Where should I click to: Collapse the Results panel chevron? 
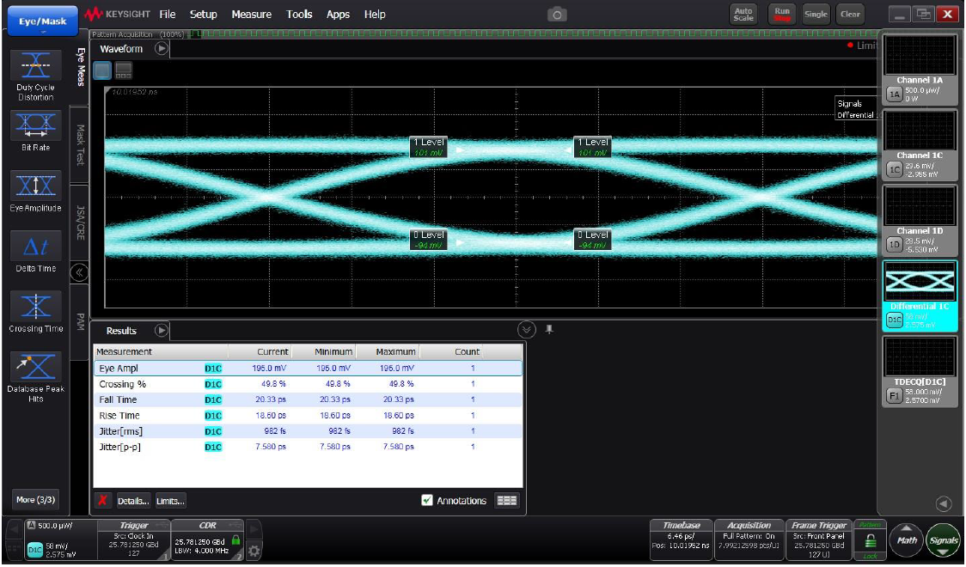coord(526,330)
